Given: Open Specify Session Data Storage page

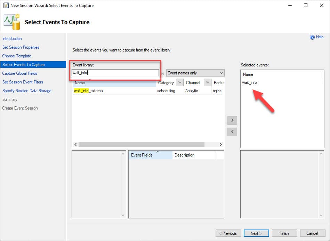Looking at the screenshot, I should click(27, 91).
